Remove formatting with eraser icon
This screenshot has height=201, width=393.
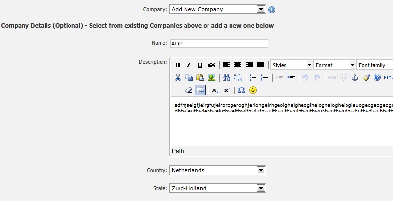click(189, 90)
